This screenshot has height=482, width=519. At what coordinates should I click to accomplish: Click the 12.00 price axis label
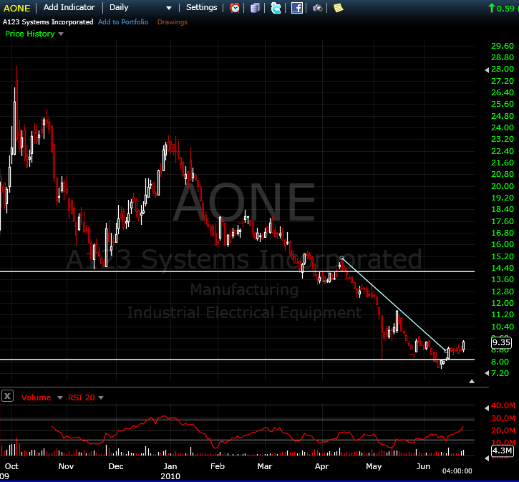point(502,303)
